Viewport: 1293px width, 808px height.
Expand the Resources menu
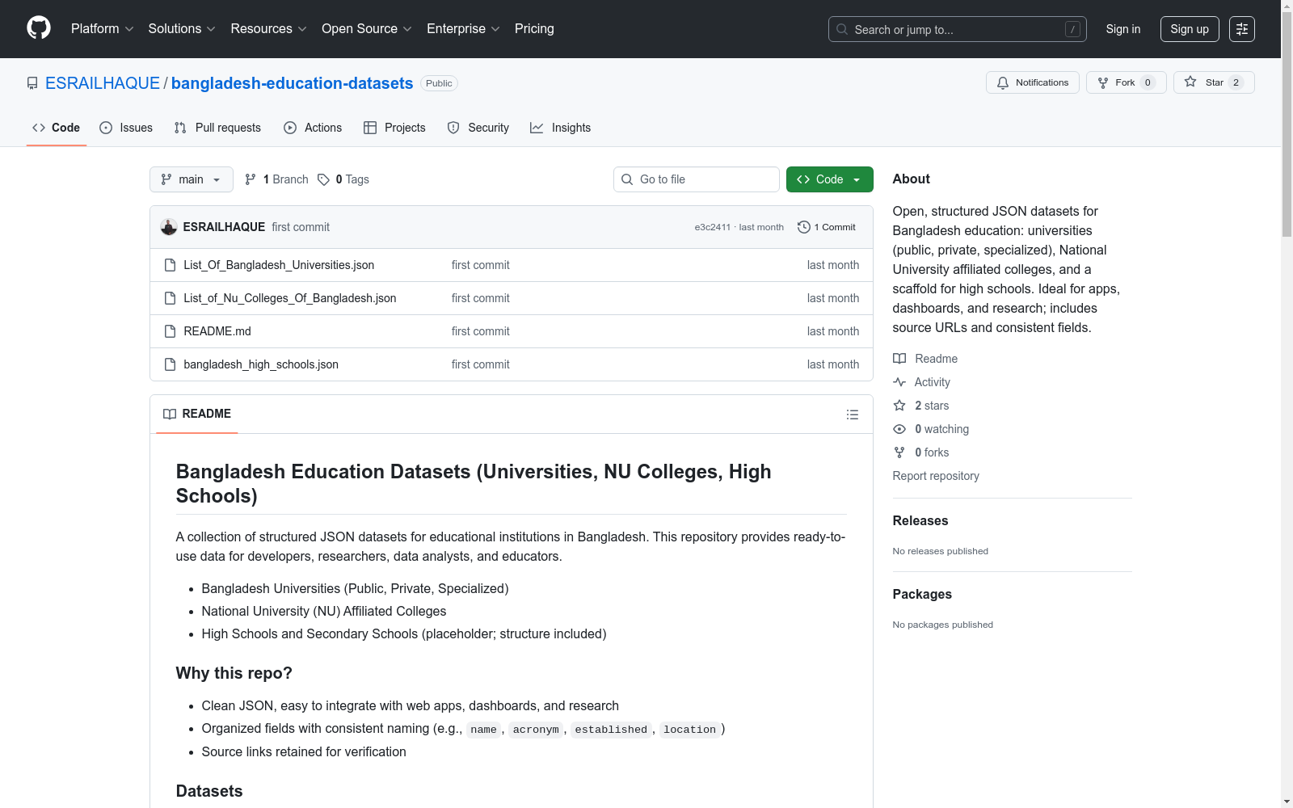(269, 29)
